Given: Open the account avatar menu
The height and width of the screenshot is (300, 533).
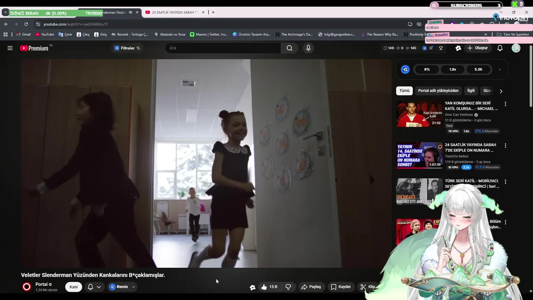Looking at the screenshot, I should (x=516, y=48).
